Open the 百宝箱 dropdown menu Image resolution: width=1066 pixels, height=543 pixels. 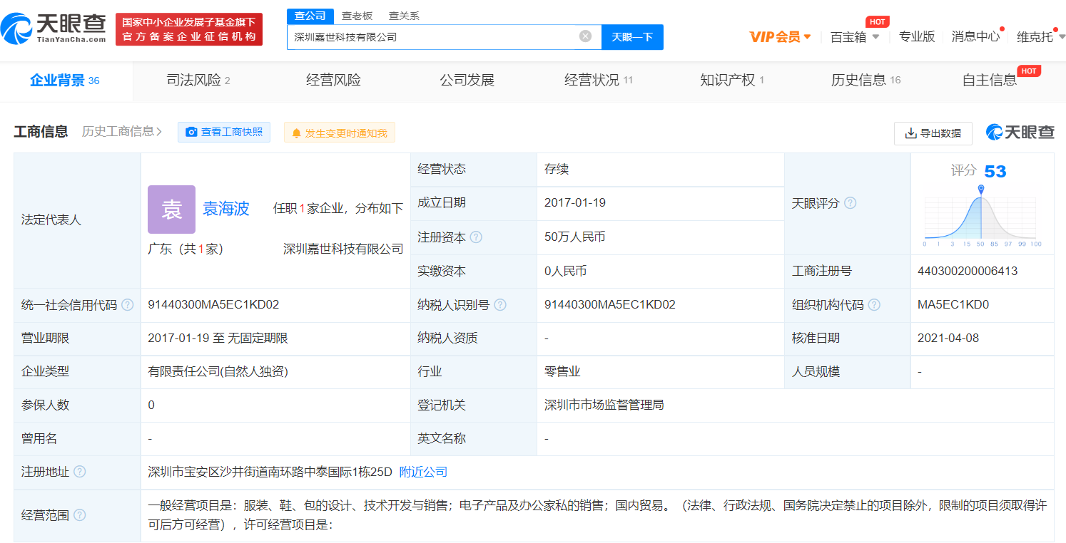(855, 37)
